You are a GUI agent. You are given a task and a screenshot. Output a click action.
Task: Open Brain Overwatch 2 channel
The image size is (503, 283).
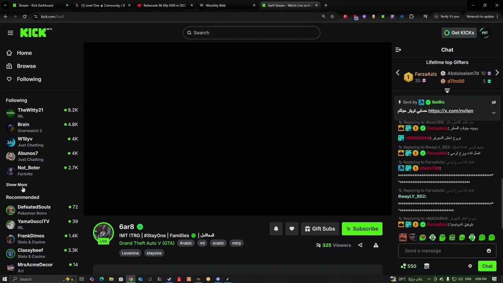[x=42, y=127]
